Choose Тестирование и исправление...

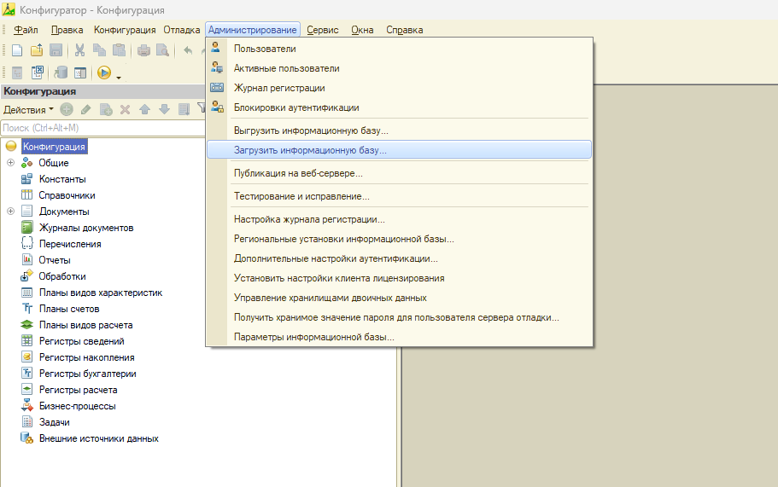click(x=399, y=196)
